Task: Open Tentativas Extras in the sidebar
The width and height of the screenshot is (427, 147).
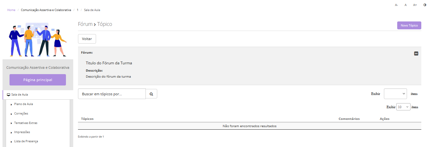Action: click(26, 123)
